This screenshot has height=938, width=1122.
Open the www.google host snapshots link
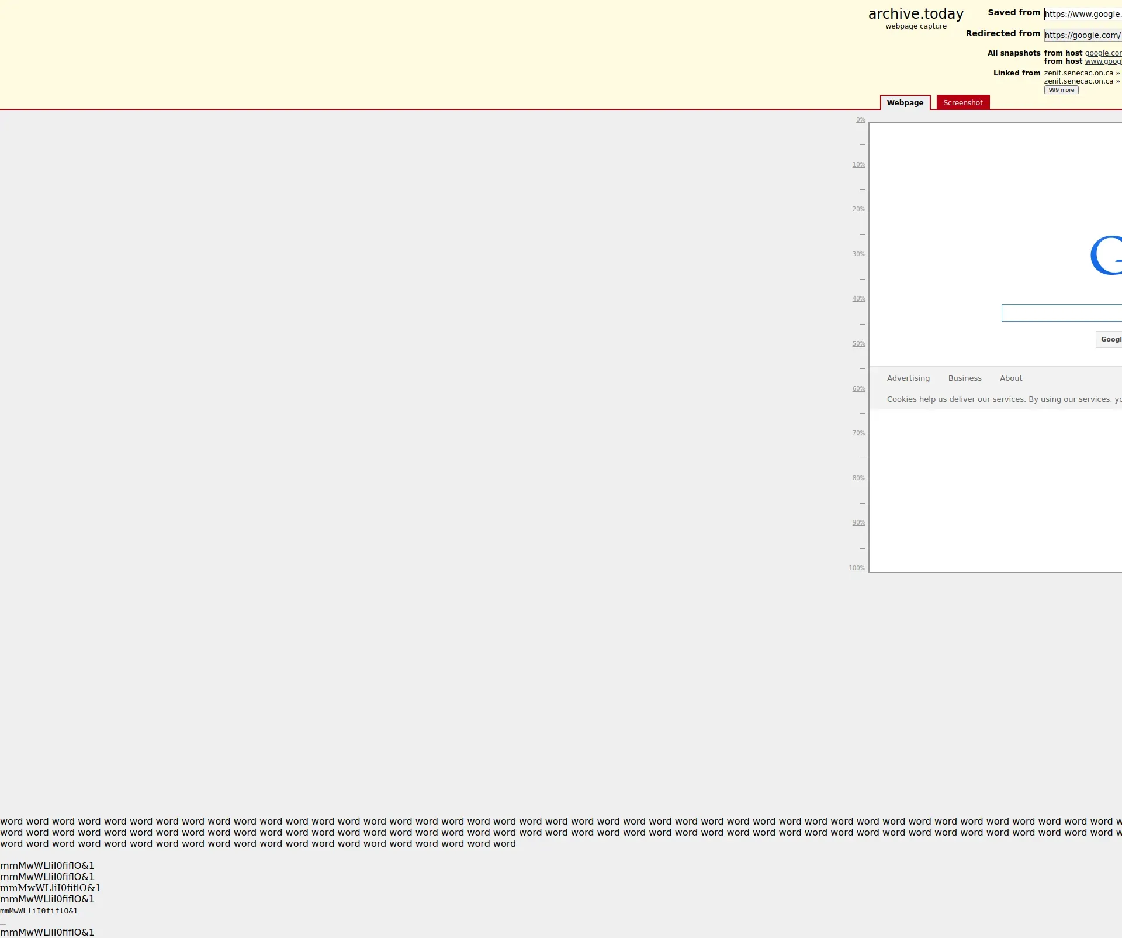click(x=1103, y=61)
